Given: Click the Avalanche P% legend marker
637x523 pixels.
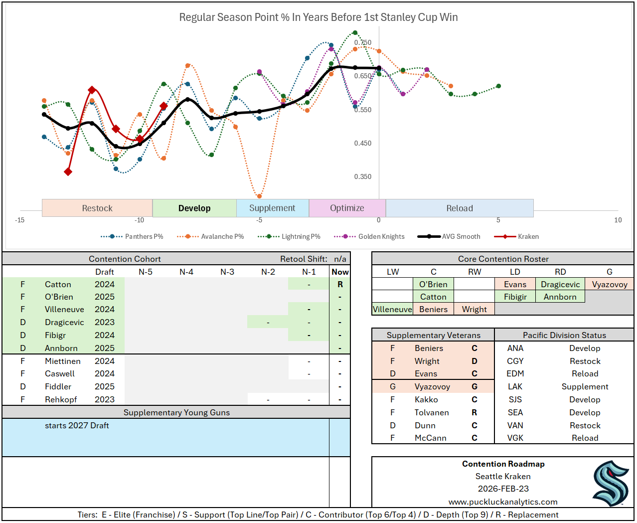Looking at the screenshot, I should [x=188, y=236].
